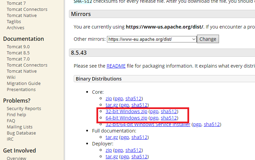Click the 8.5.43 section heading
Image resolution: width=255 pixels, height=160 pixels.
(79, 53)
